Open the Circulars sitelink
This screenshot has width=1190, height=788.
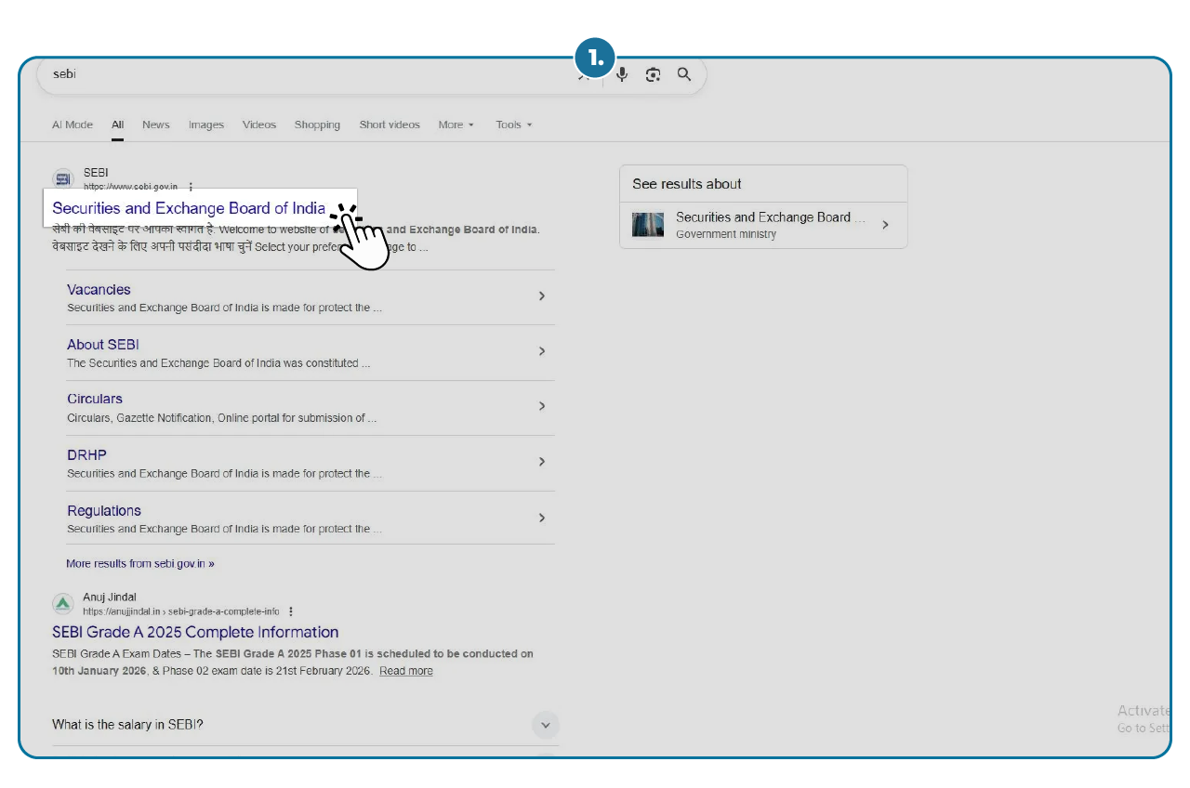coord(95,399)
